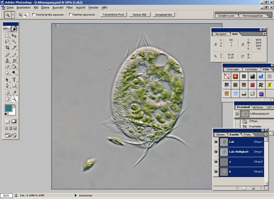Select the Crop tool

(x=7, y=47)
